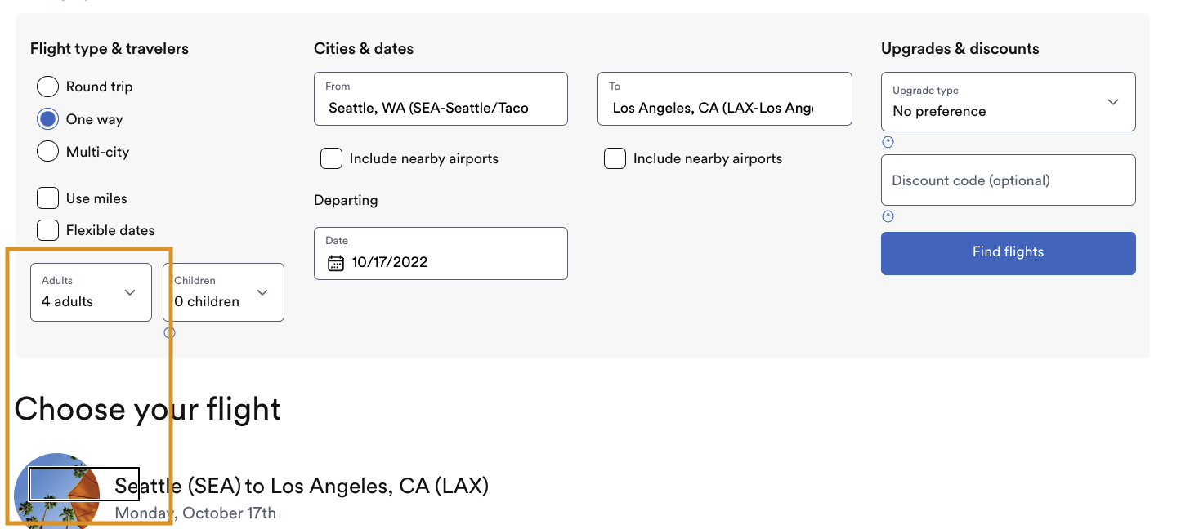Include nearby airports for Los Angeles arrival
The image size is (1181, 529).
coord(615,158)
